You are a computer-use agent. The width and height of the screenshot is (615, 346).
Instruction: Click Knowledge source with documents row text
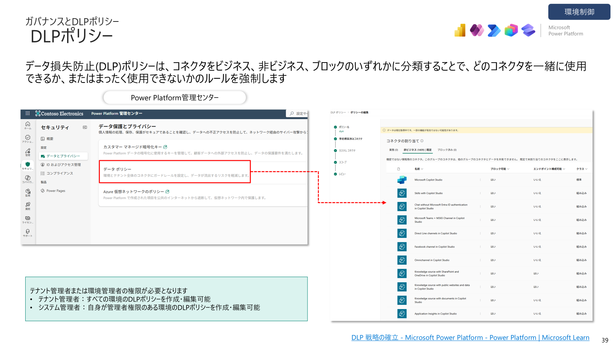point(440,300)
